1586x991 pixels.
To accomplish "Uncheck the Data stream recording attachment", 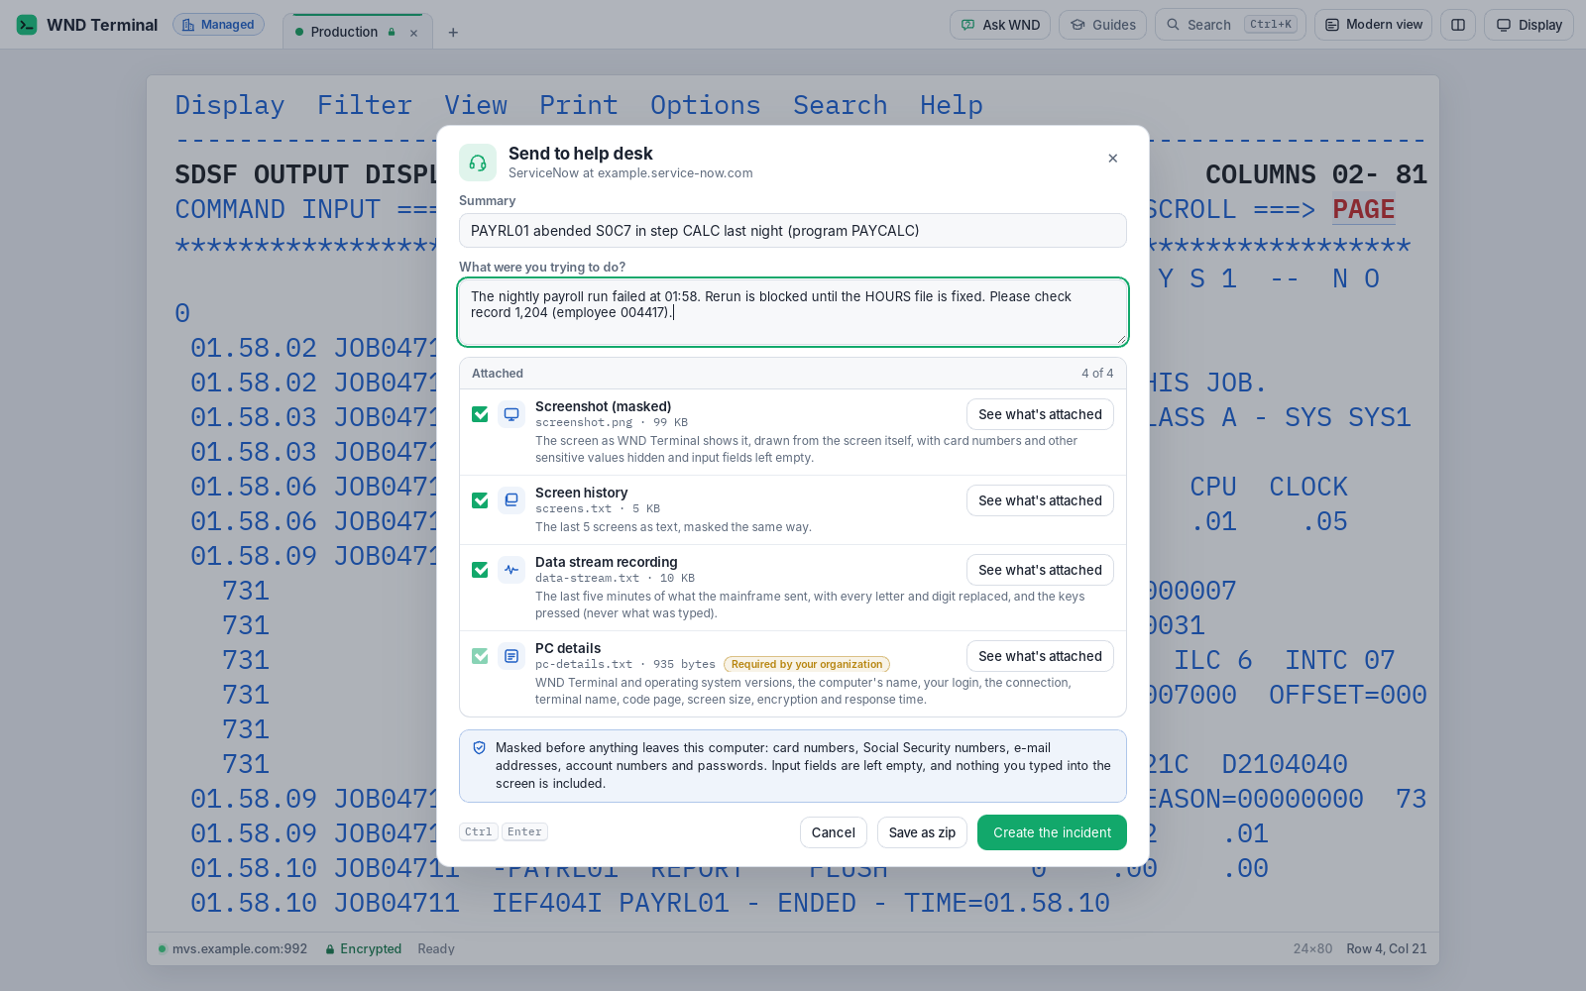I will pyautogui.click(x=480, y=570).
